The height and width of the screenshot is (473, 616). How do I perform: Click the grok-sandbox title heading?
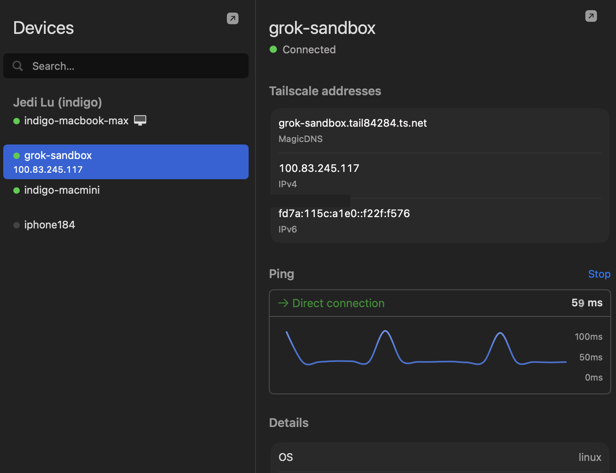click(322, 28)
